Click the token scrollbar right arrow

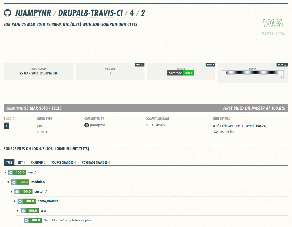click(x=282, y=77)
